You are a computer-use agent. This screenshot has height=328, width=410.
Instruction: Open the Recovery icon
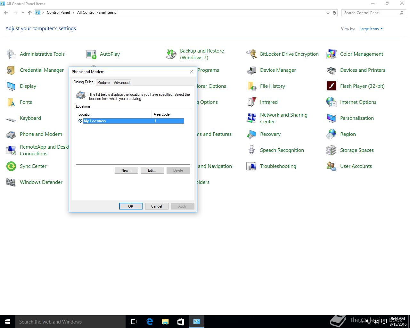[x=251, y=134]
